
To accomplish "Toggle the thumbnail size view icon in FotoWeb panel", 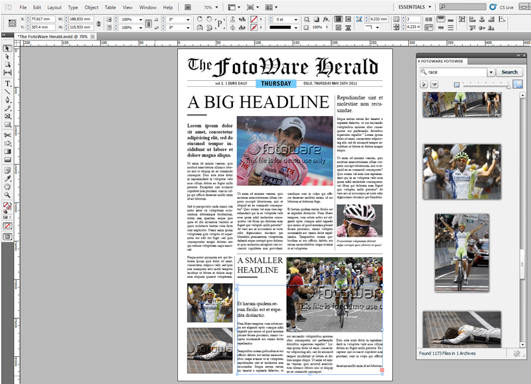I will point(518,84).
